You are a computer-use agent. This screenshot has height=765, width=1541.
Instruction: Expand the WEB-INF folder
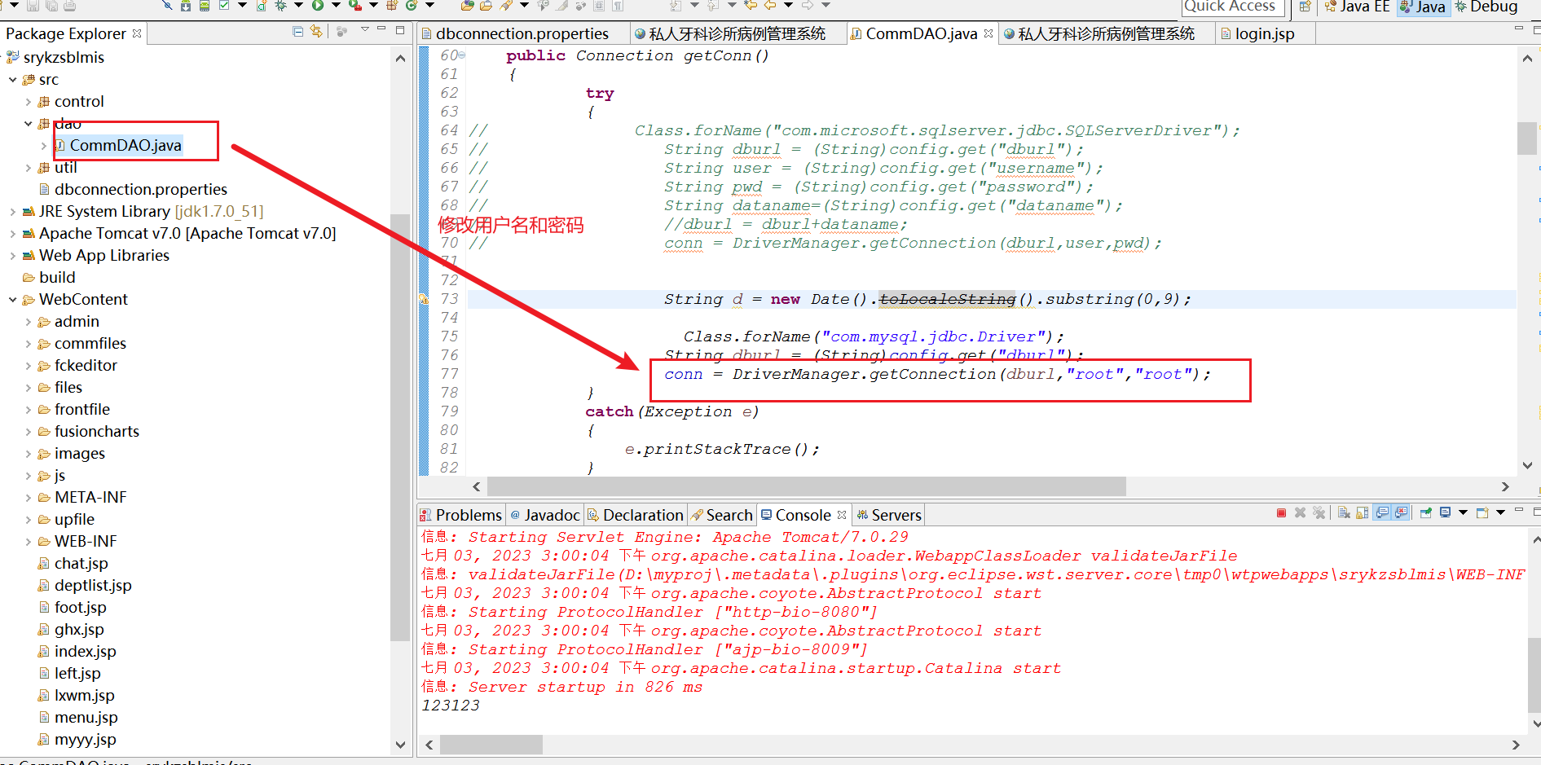[29, 542]
